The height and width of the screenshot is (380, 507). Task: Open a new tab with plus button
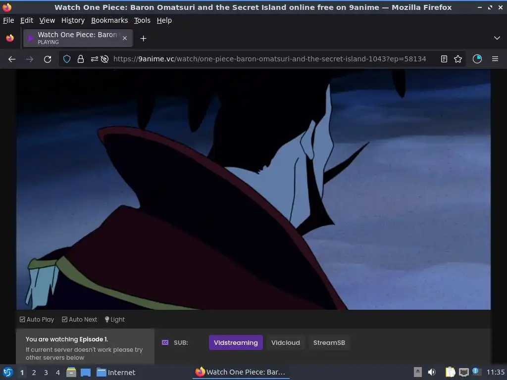143,39
